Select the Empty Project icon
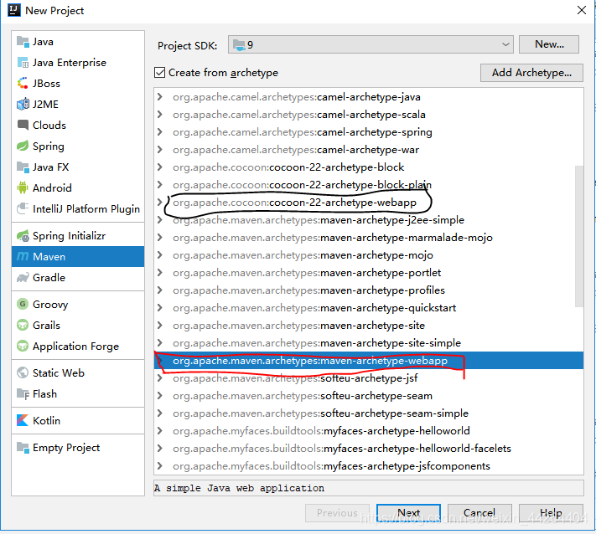 click(23, 448)
